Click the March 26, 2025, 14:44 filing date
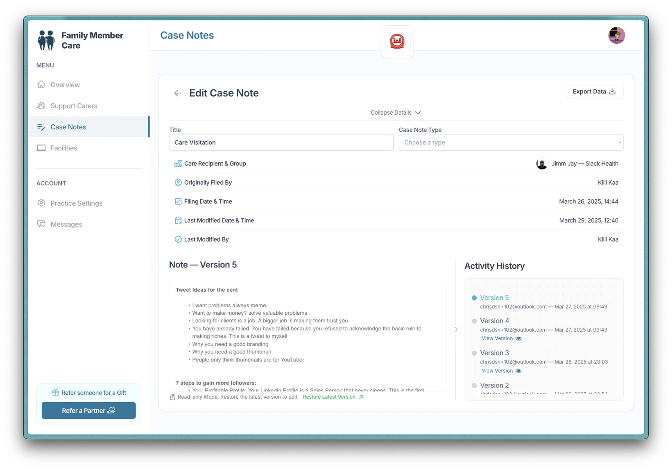The width and height of the screenshot is (672, 470). 589,201
